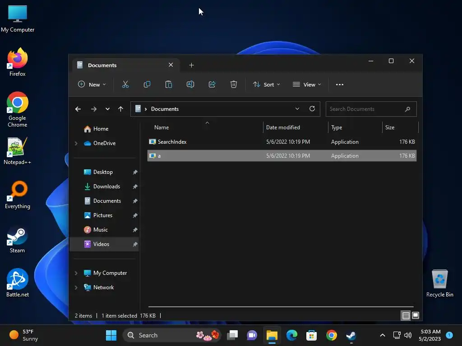
Task: Switch to details view layout icon
Action: (x=406, y=316)
